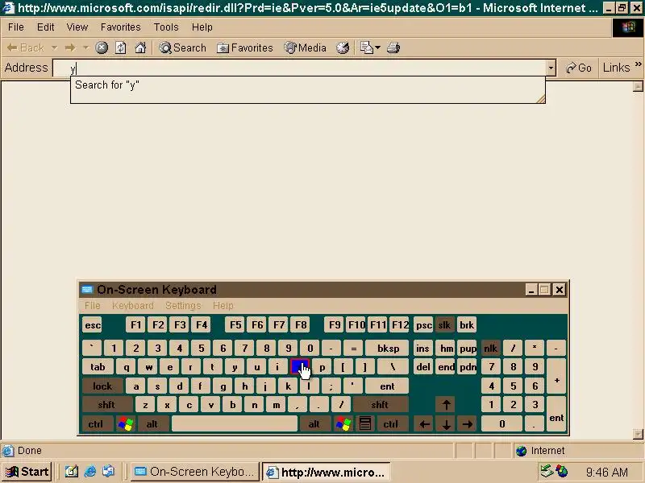Open the Favorites pane

[x=245, y=47]
